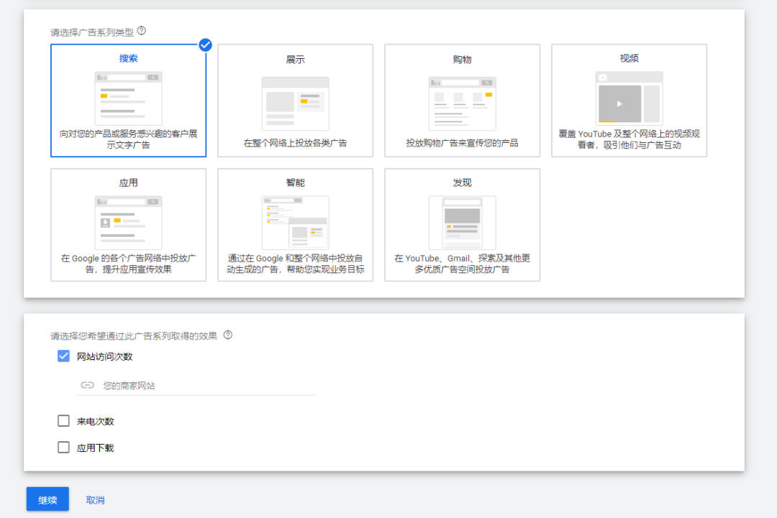
Task: Click the download illustration in 应用 card
Action: 128,223
